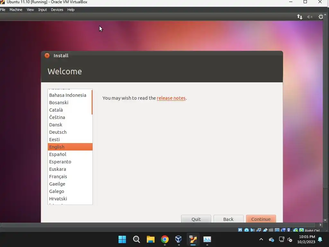
Task: Select Euskara language
Action: [x=70, y=169]
